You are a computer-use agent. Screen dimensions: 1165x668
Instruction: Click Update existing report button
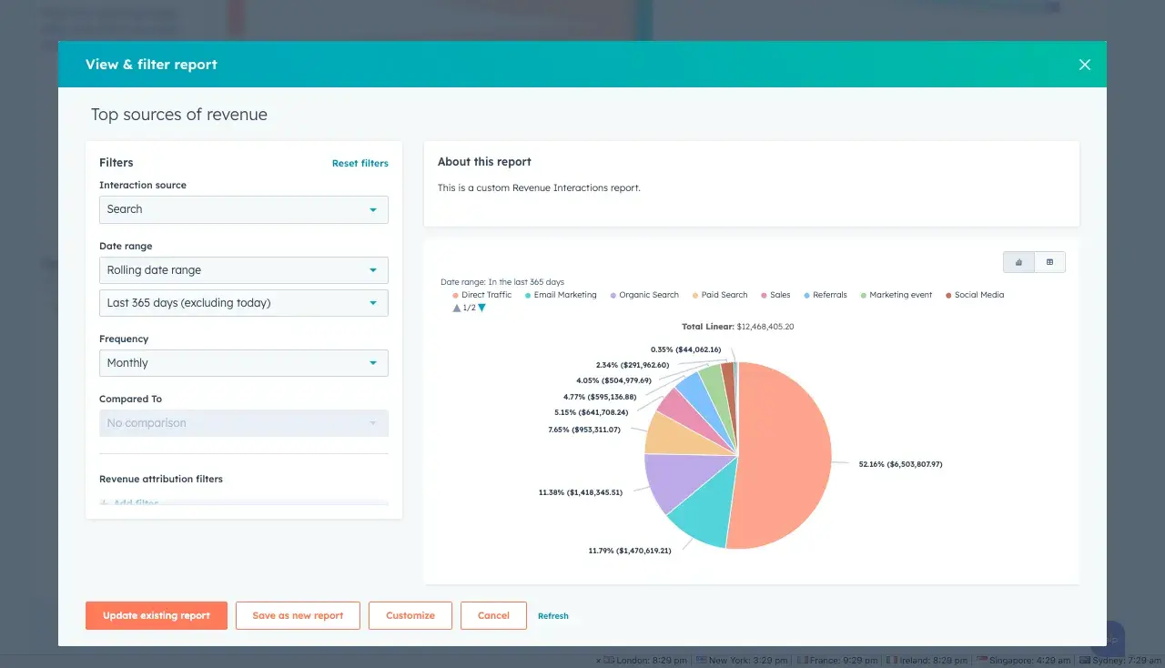(x=157, y=616)
